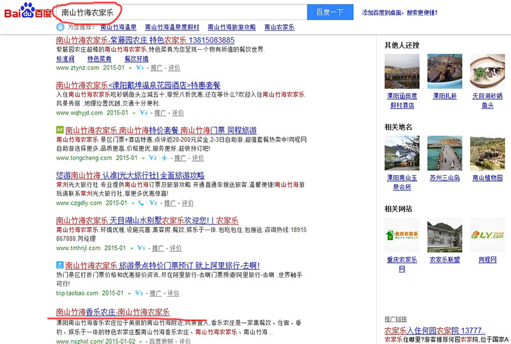Open 百度快照 for www.nszhxl.com

tap(161, 341)
